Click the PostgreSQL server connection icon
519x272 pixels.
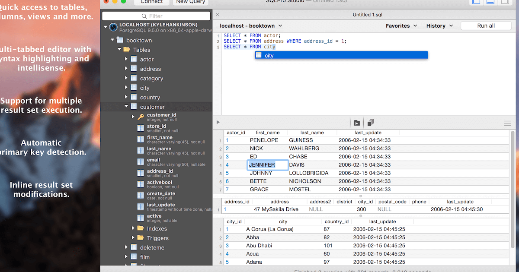[x=113, y=28]
